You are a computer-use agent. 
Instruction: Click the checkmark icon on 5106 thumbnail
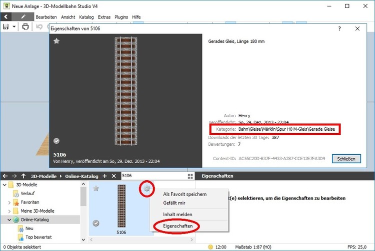96,224
